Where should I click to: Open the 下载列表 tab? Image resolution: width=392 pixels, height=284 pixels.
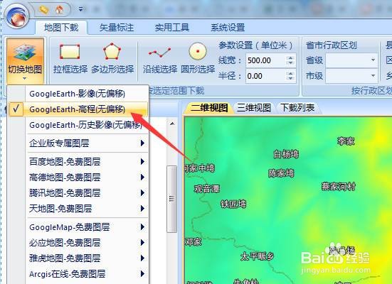[x=297, y=108]
